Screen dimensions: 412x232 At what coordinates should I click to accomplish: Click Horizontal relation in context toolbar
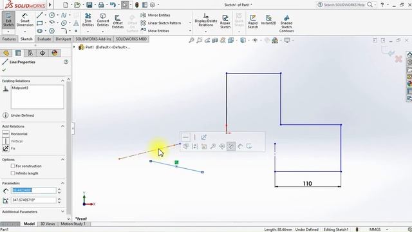click(185, 137)
